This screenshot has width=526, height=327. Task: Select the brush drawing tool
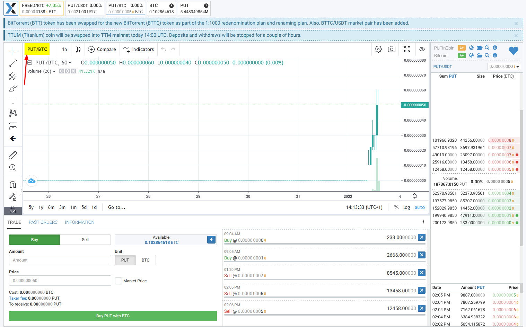13,88
